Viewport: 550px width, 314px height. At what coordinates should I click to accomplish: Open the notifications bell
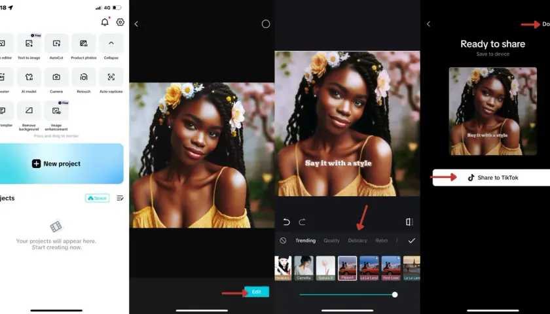click(105, 22)
